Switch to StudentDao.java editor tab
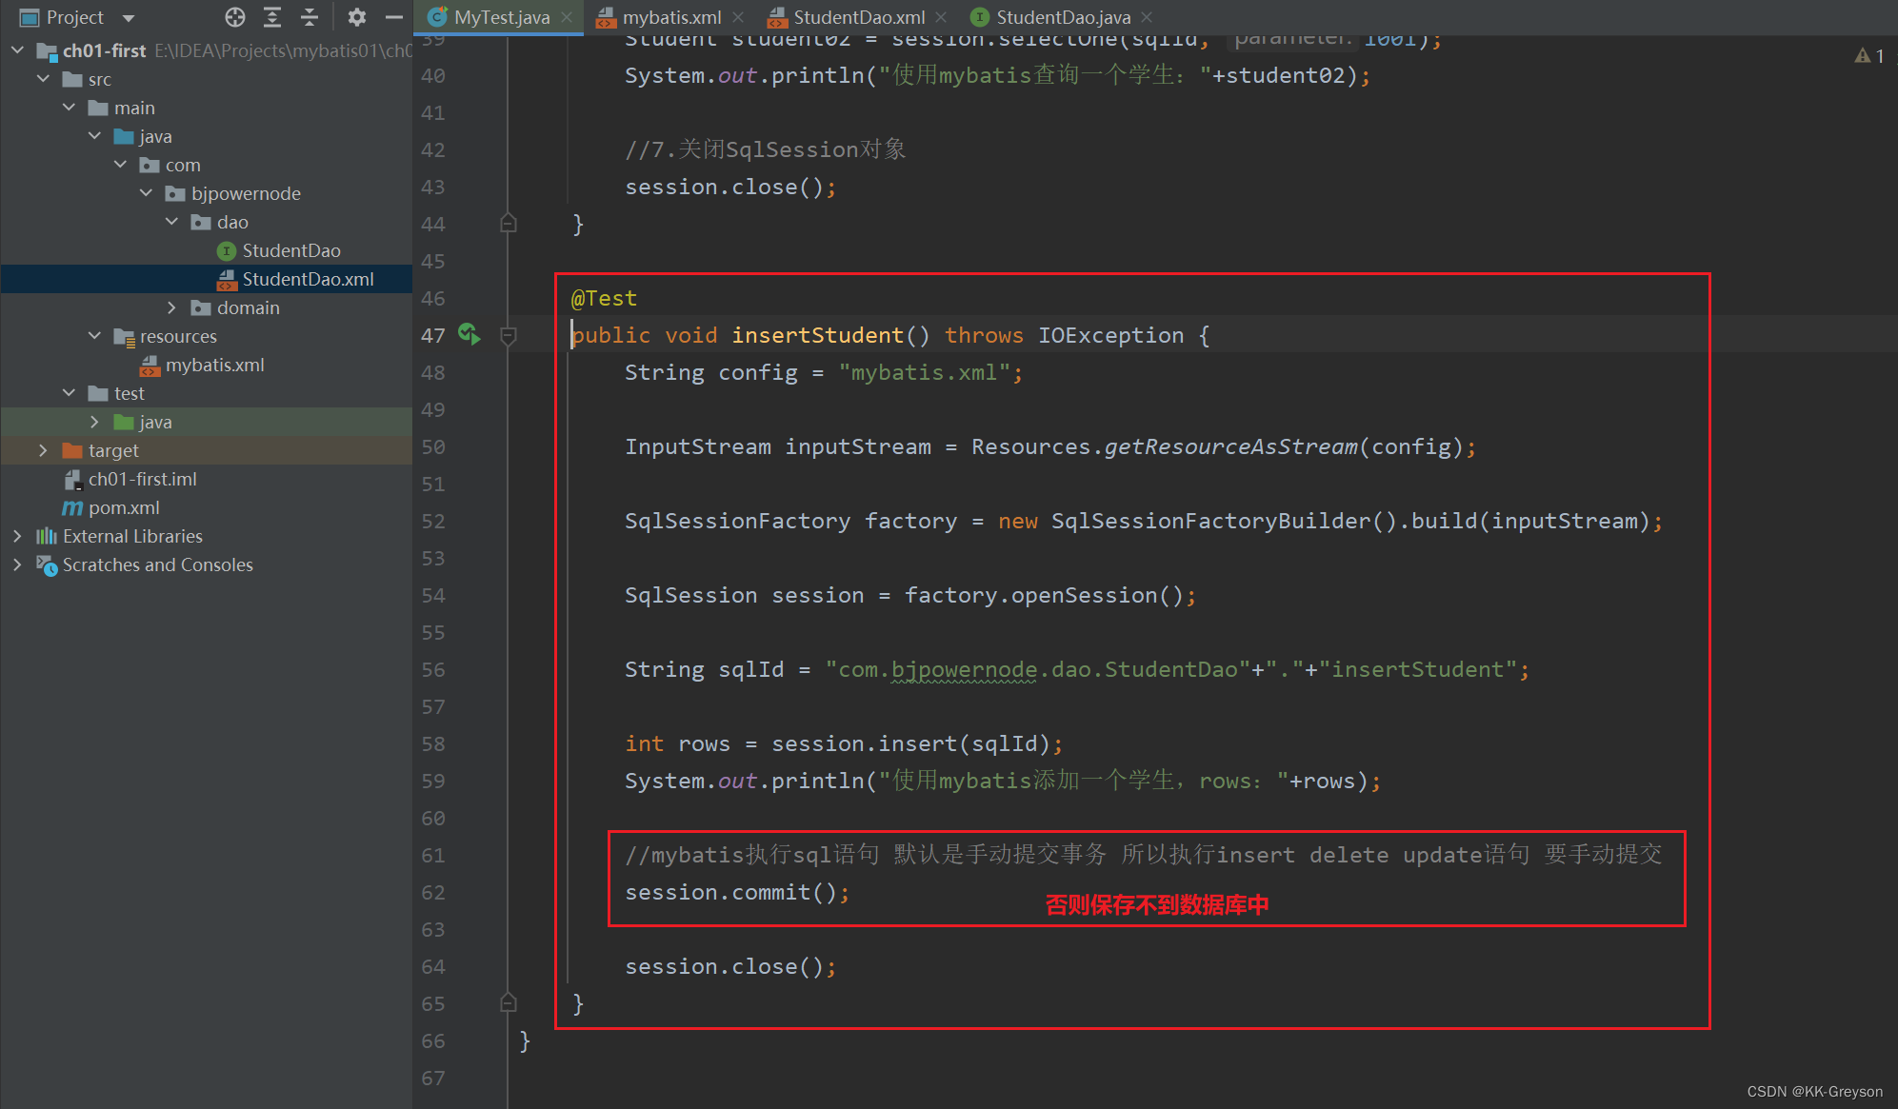Viewport: 1898px width, 1109px height. coord(1063,17)
